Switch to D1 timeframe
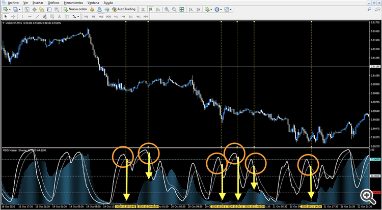The height and width of the screenshot is (210, 382). pyautogui.click(x=131, y=17)
